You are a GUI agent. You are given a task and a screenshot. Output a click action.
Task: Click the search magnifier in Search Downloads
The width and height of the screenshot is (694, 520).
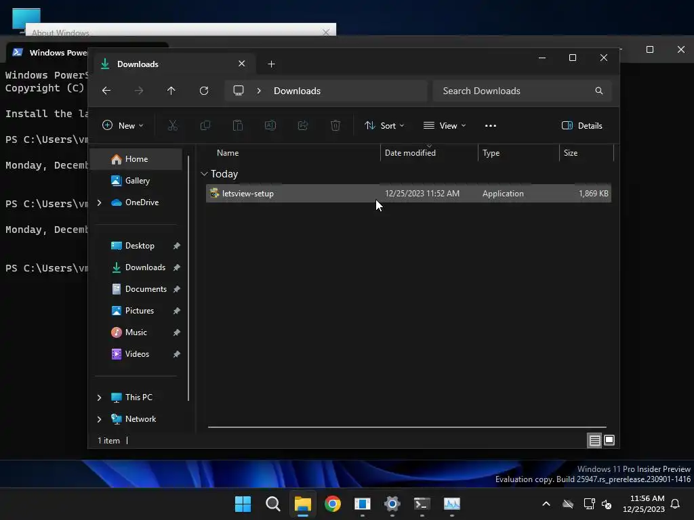[x=599, y=91]
